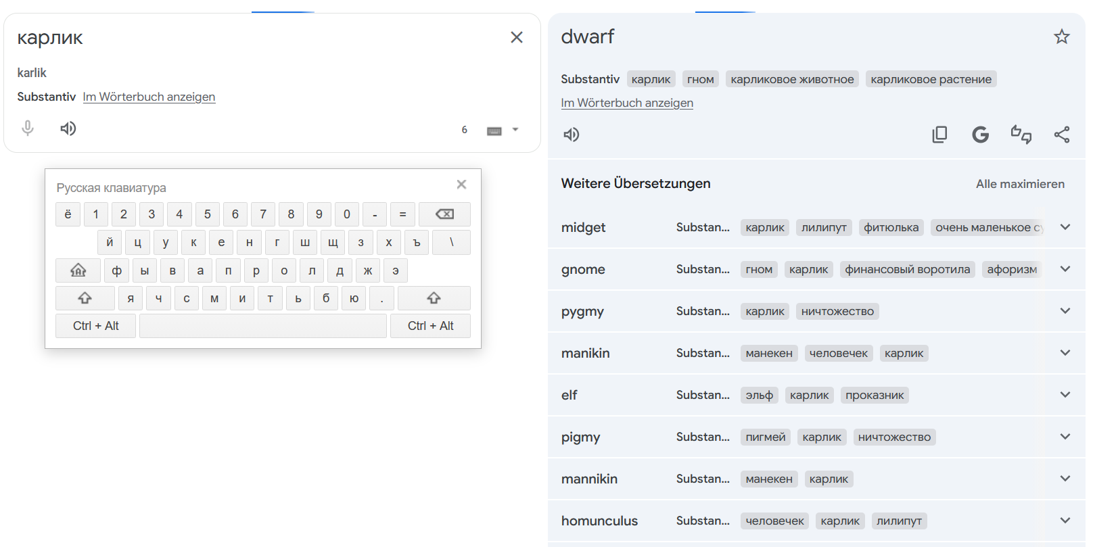Viewport: 1093px width, 547px height.
Task: Click the word midget in translations list
Action: pos(583,227)
